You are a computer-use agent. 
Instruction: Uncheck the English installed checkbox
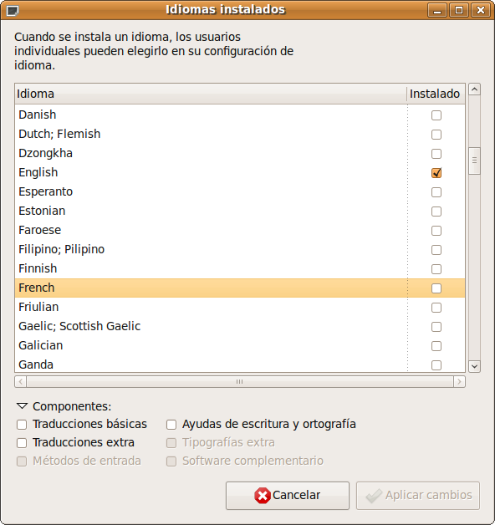tap(436, 173)
